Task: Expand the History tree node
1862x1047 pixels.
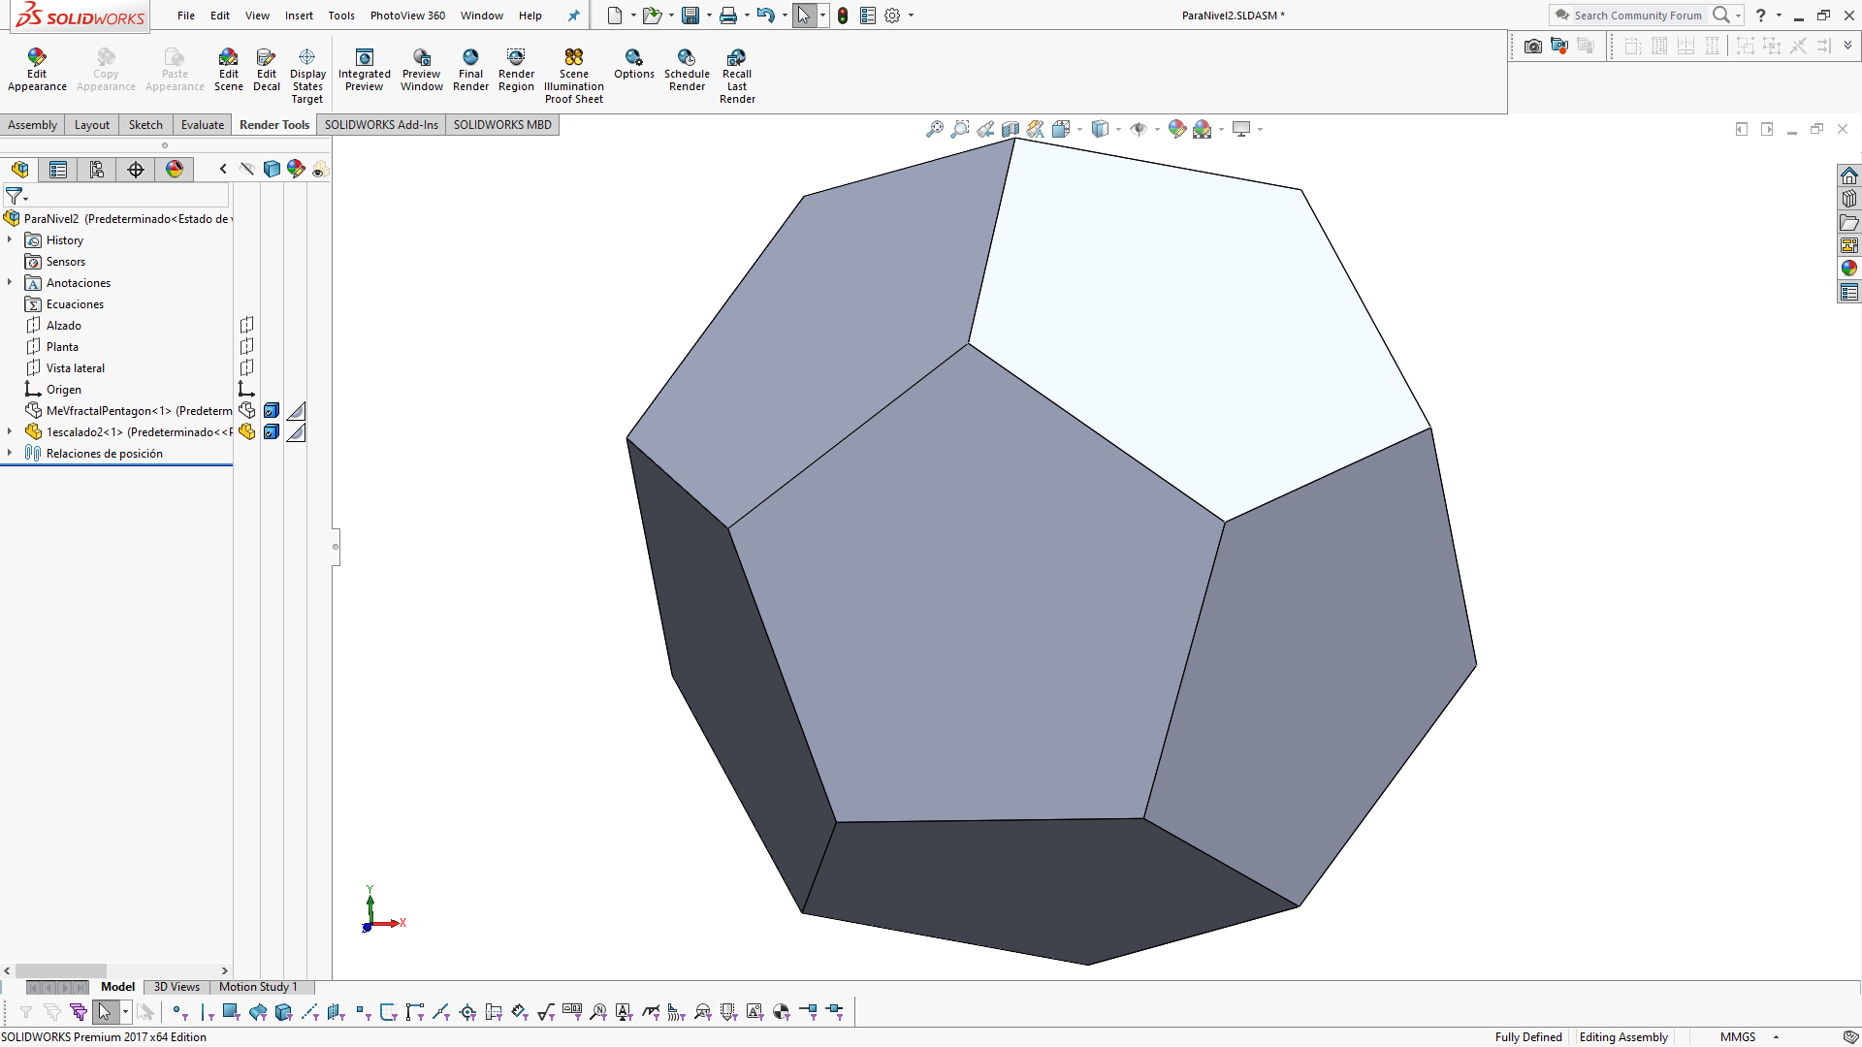Action: point(10,240)
